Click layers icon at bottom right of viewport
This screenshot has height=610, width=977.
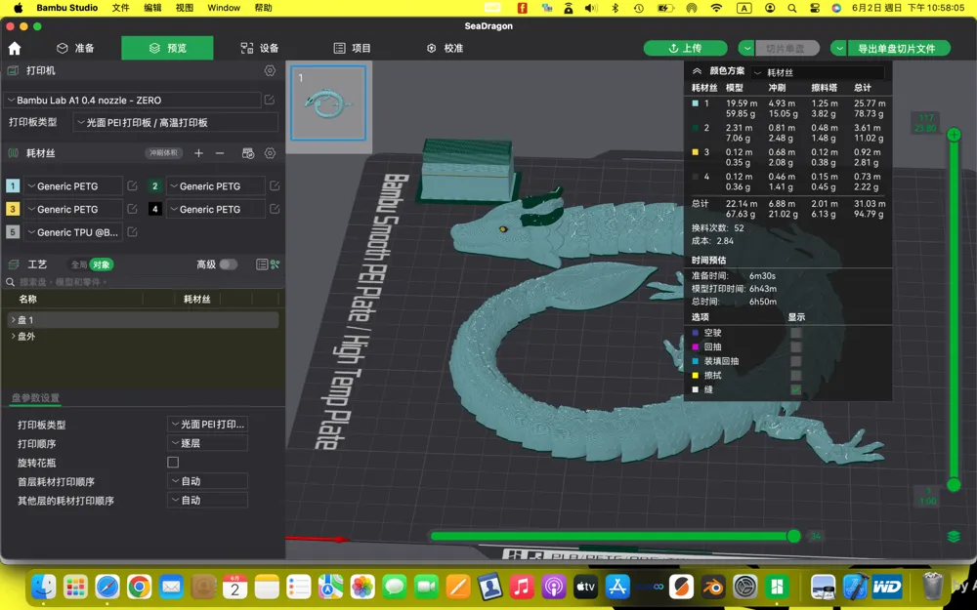(x=954, y=536)
